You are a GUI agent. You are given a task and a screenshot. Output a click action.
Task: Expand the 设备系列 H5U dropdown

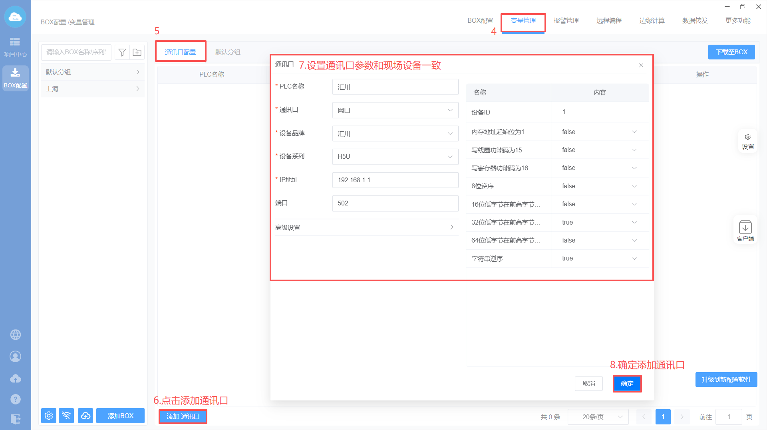click(x=395, y=157)
